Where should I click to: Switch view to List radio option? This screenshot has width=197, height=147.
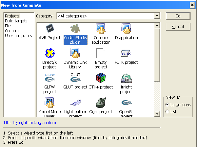coord(171,111)
